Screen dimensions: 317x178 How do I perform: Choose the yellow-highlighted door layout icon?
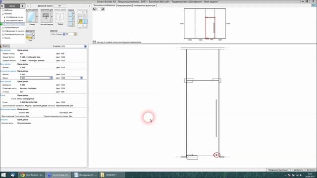click(x=80, y=21)
